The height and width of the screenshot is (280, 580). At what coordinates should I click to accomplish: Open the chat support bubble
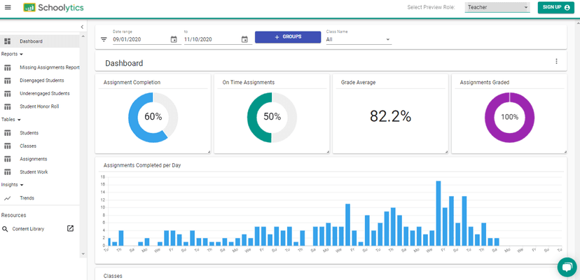(x=567, y=267)
